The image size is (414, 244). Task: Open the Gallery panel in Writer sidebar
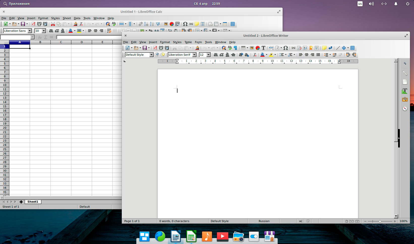click(x=405, y=100)
